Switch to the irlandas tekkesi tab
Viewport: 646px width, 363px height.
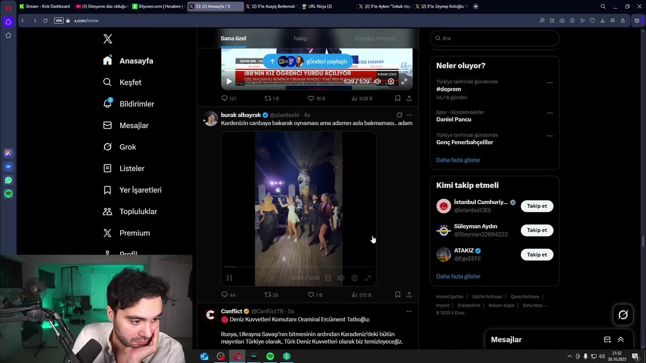point(374,38)
